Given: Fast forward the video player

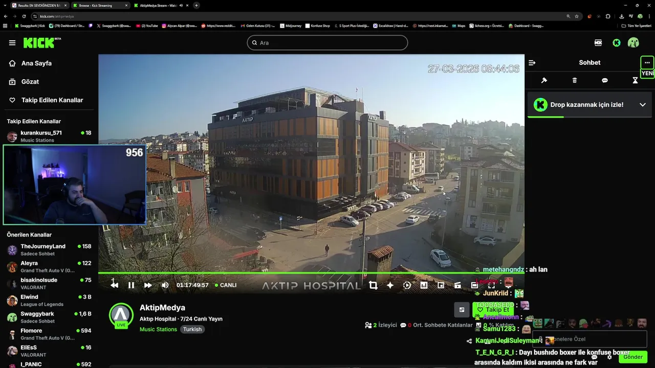Looking at the screenshot, I should (x=148, y=285).
